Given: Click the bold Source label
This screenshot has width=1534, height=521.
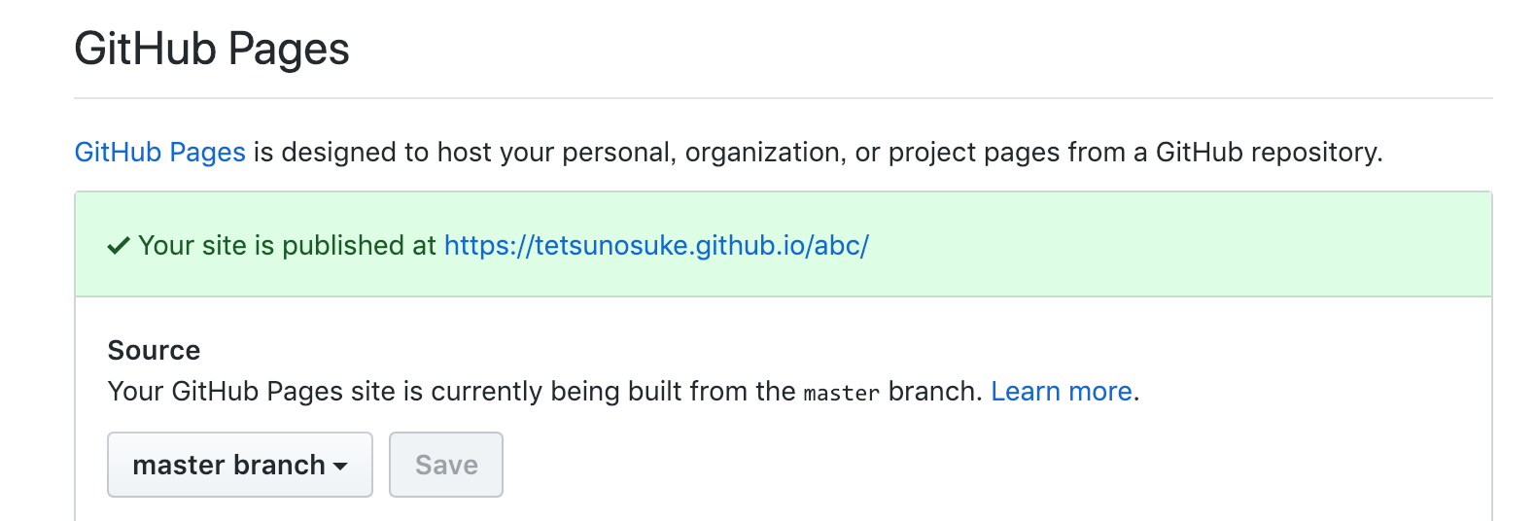Looking at the screenshot, I should (154, 350).
